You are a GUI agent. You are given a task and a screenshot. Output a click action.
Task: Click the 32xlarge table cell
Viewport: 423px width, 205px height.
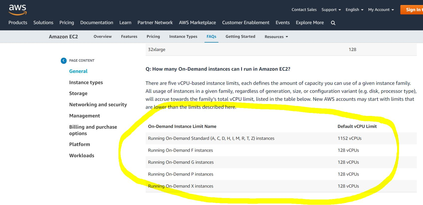click(x=157, y=49)
